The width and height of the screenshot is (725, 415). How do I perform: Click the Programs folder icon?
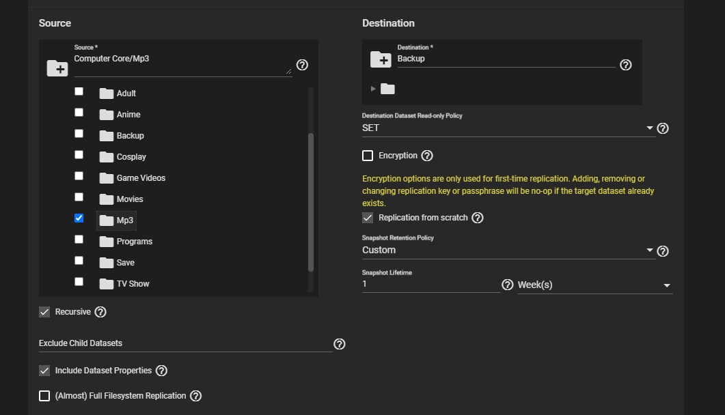107,242
